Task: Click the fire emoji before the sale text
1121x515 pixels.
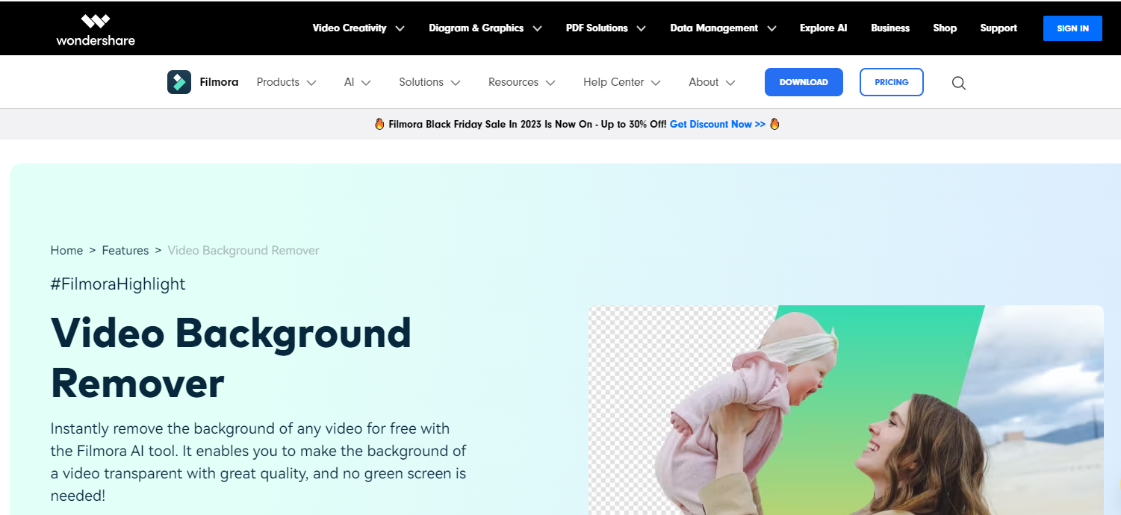Action: pos(379,124)
